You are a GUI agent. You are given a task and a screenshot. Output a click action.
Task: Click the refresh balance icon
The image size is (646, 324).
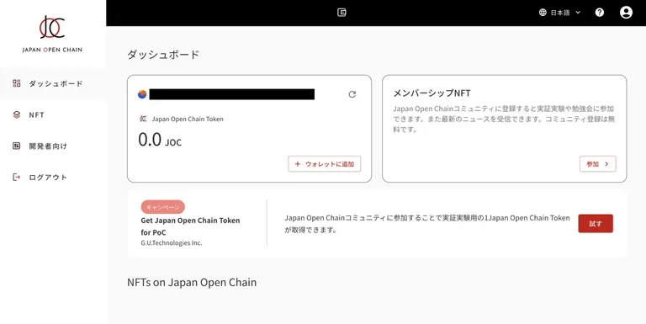pos(352,94)
